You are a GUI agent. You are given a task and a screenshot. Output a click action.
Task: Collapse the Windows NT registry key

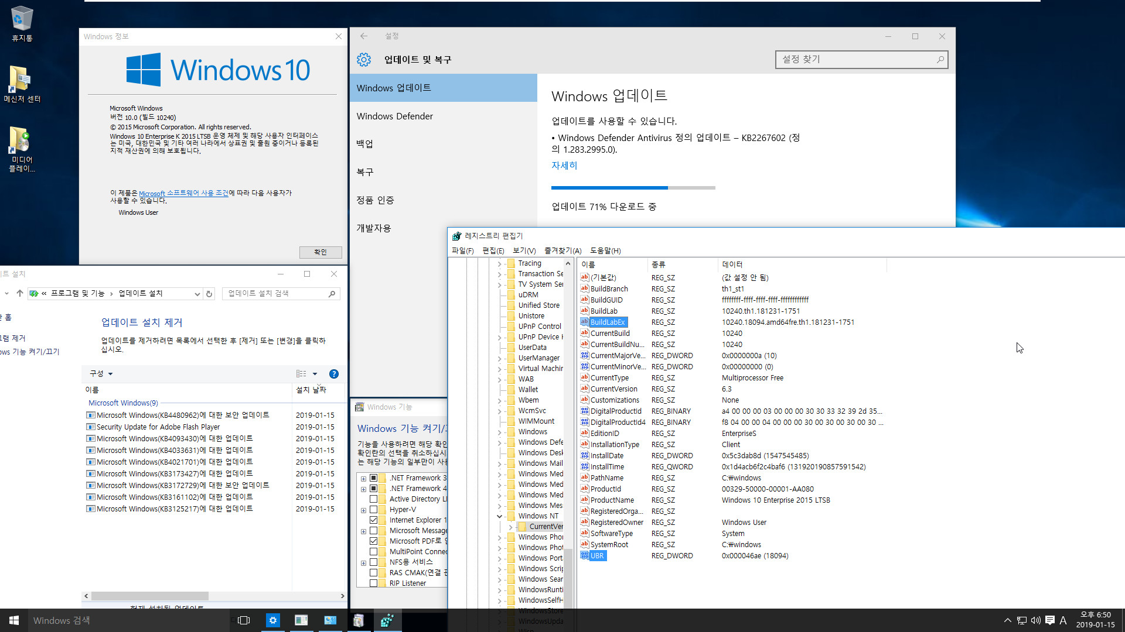point(499,516)
